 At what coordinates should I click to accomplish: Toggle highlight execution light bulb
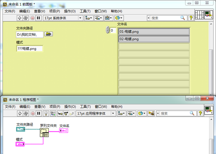pyautogui.click(x=46, y=113)
